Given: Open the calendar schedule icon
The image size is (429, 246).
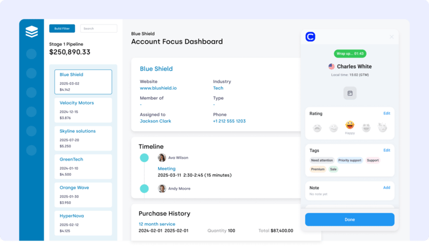Looking at the screenshot, I should [350, 93].
